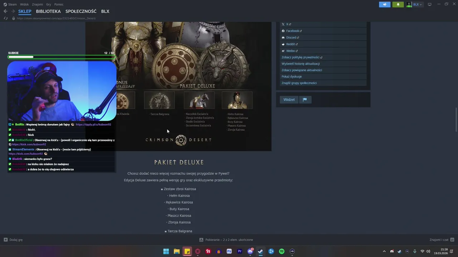
Task: Open Steam notifications bell button
Action: 398,4
